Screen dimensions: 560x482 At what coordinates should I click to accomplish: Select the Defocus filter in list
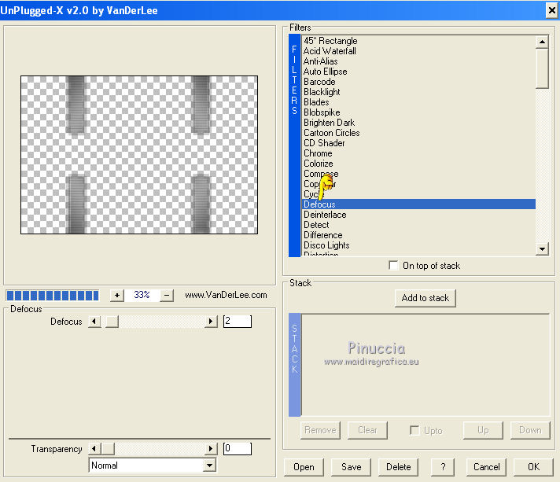(418, 204)
